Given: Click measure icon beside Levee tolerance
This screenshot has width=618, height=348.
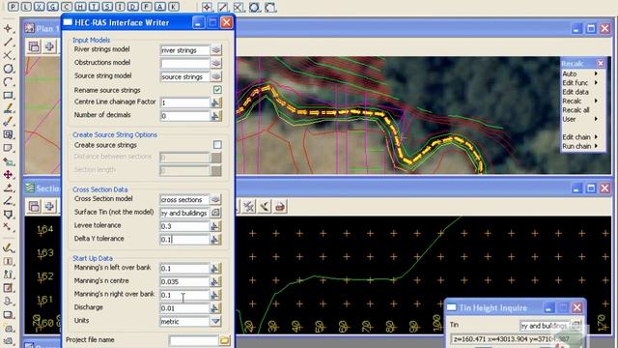Looking at the screenshot, I should [x=215, y=226].
